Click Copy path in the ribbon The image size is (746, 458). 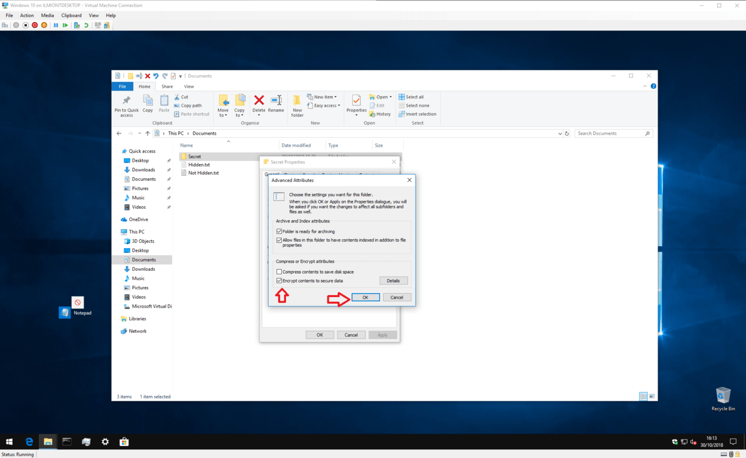coord(188,106)
